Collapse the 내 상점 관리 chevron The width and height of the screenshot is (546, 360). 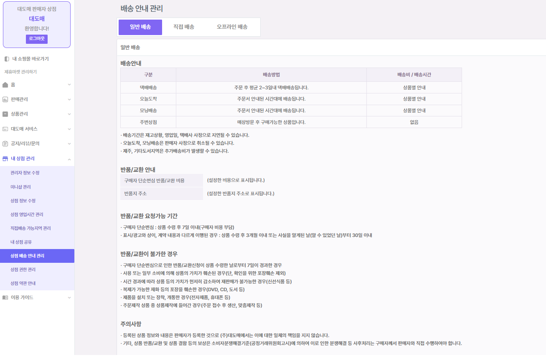click(x=69, y=159)
